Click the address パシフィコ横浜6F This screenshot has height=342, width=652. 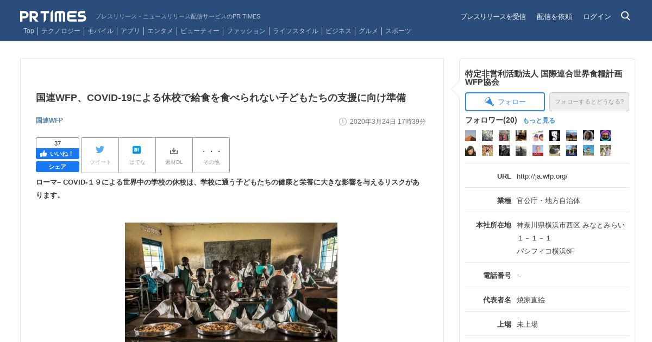[x=546, y=251]
